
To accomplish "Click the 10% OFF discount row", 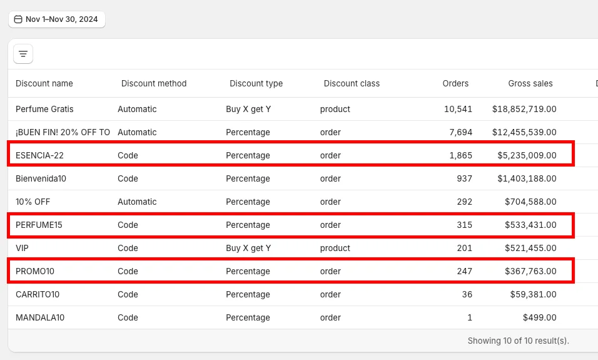I will (x=33, y=202).
